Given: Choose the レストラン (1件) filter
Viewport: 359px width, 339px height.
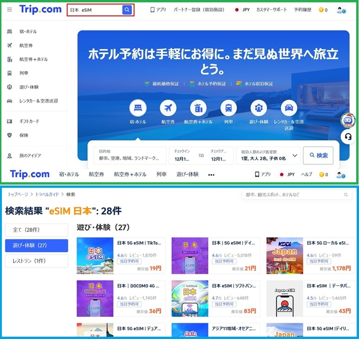Looking at the screenshot, I should [x=36, y=261].
